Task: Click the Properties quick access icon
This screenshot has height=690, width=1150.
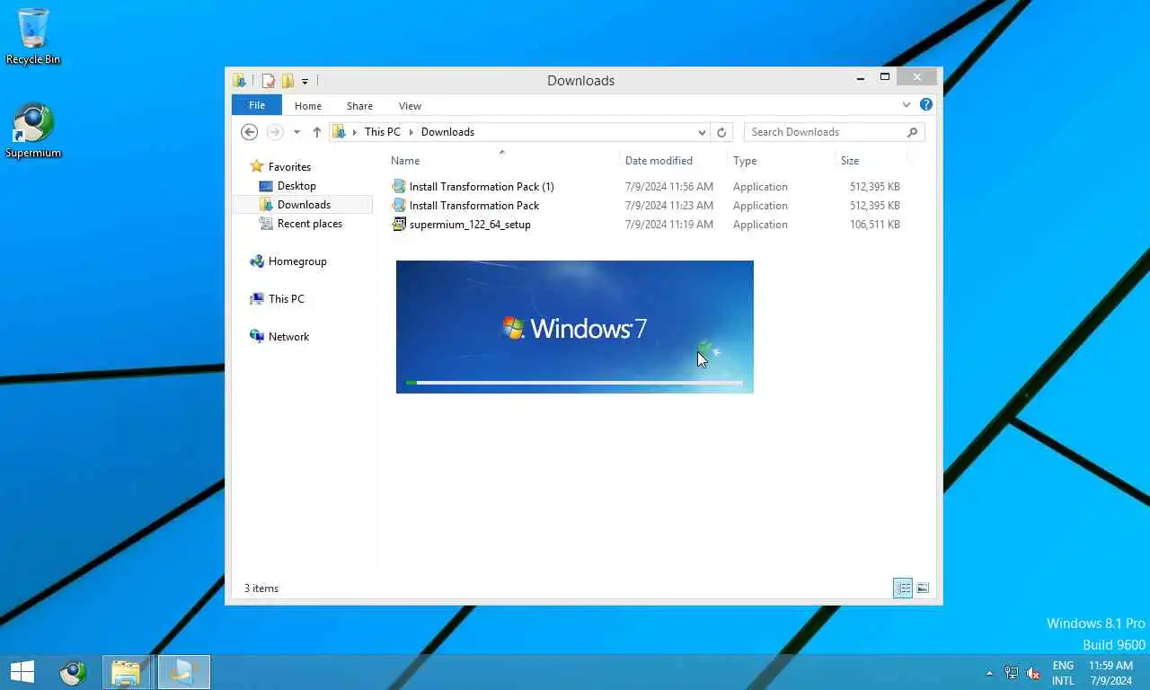Action: [x=268, y=81]
